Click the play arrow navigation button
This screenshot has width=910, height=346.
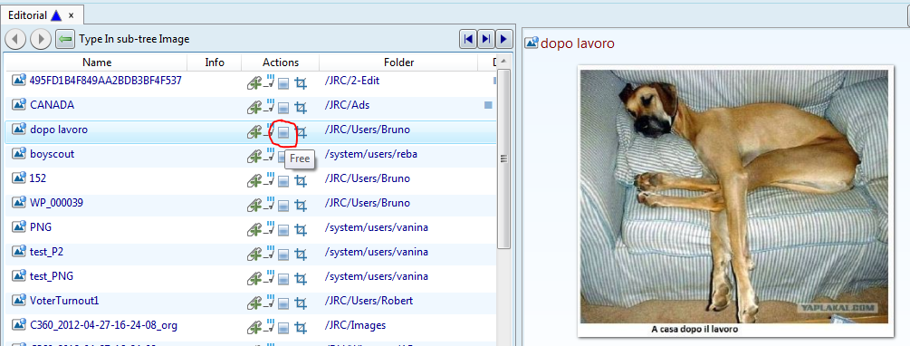(x=503, y=39)
